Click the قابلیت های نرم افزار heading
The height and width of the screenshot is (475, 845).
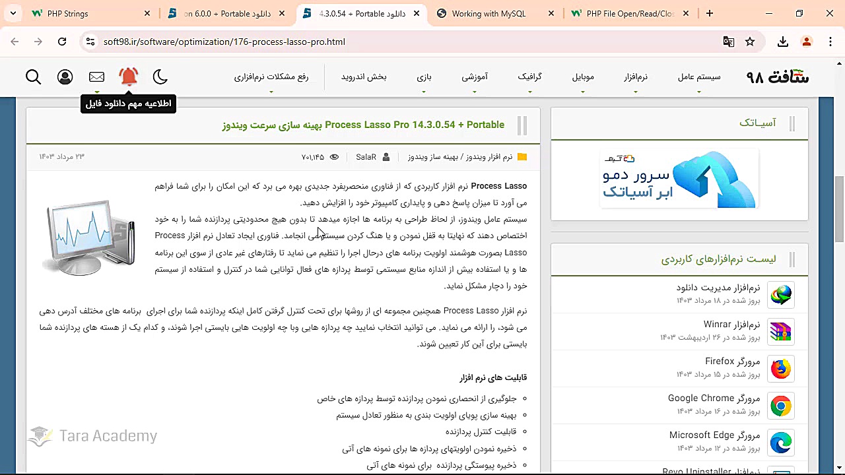coord(493,378)
